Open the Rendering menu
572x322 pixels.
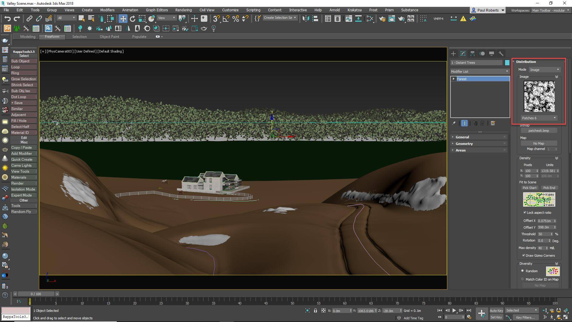coord(183,10)
